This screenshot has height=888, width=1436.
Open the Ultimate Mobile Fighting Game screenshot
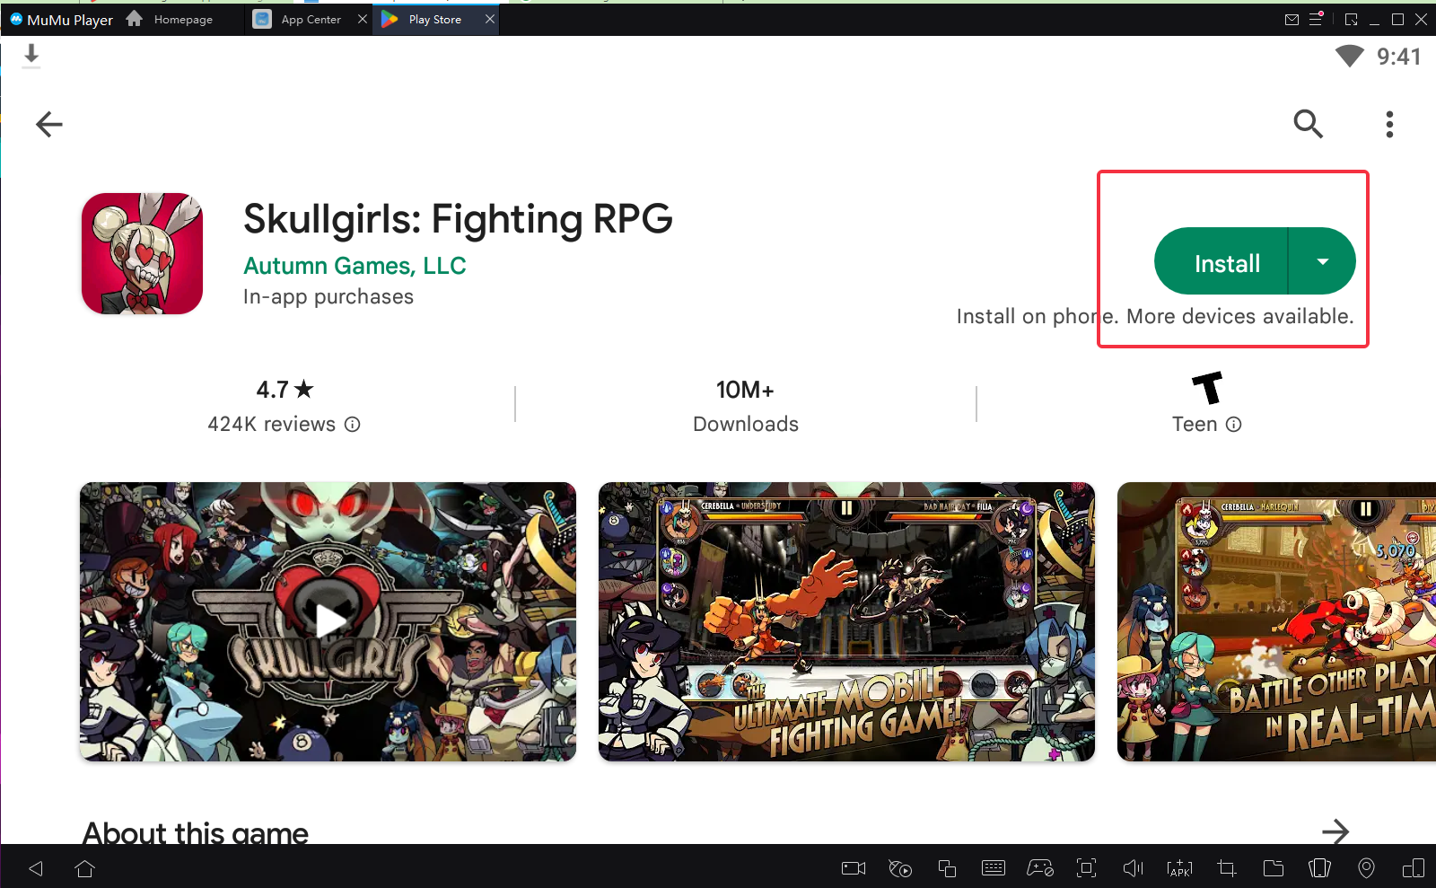click(x=846, y=621)
